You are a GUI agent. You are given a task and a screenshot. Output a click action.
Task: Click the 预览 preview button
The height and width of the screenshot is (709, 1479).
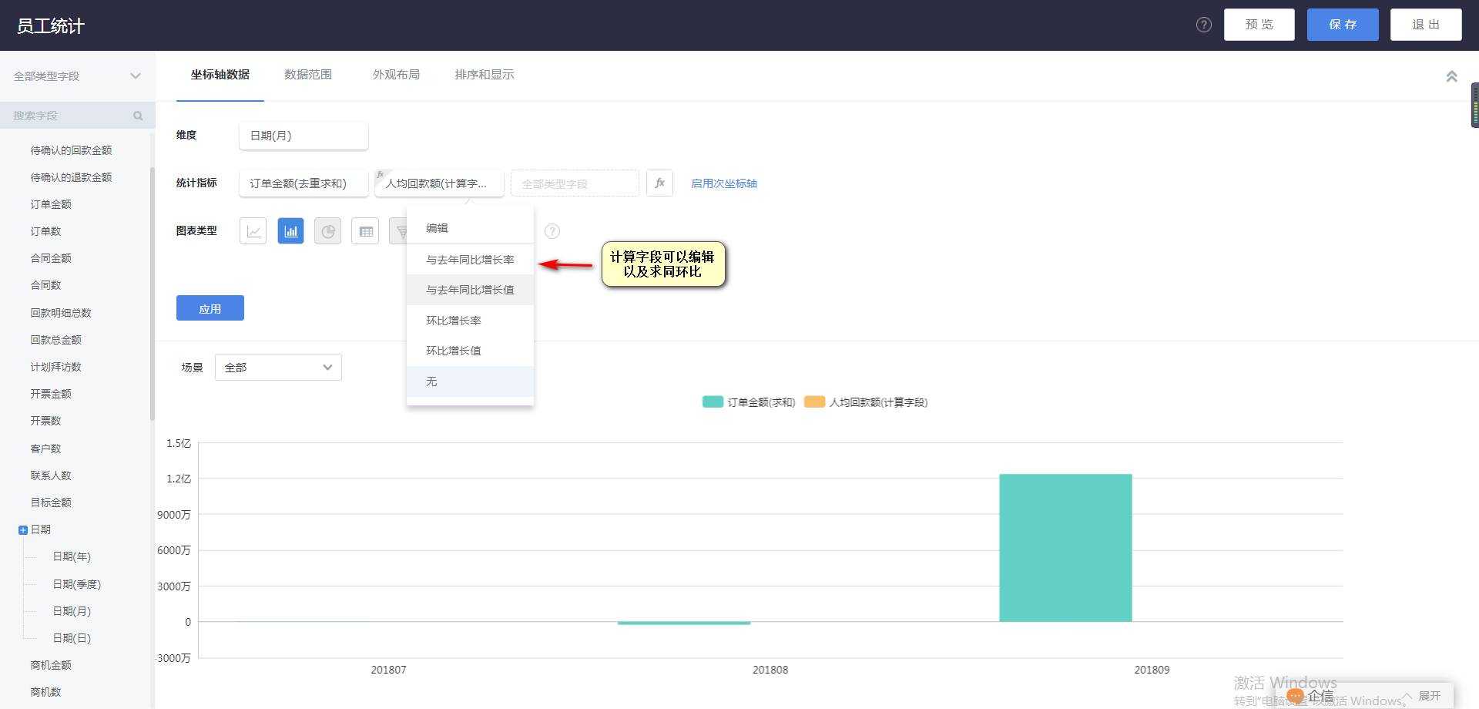[1259, 25]
